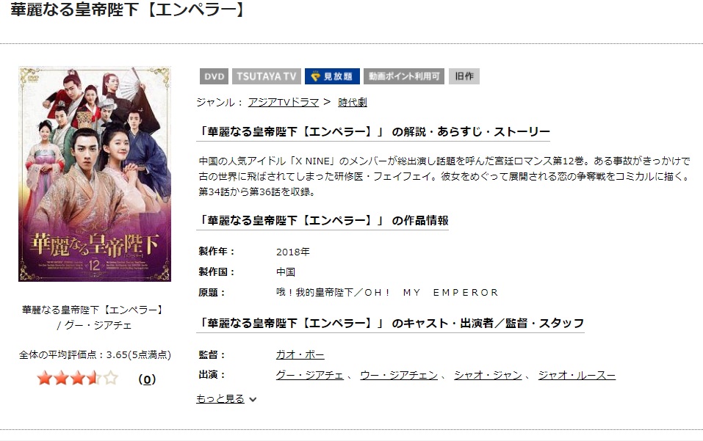Open cast member ジャオ・ルースー link
The image size is (703, 441).
[577, 375]
